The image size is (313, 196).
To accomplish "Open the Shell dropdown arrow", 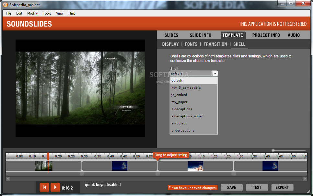I will [215, 74].
